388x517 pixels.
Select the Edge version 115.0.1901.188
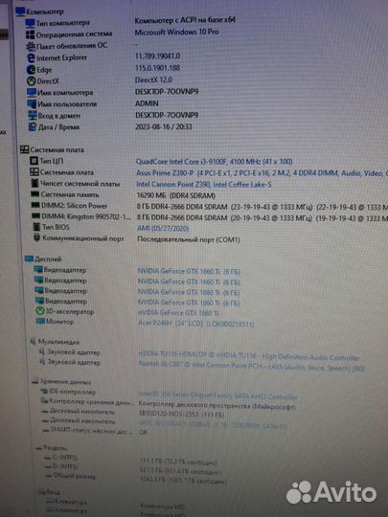(157, 68)
